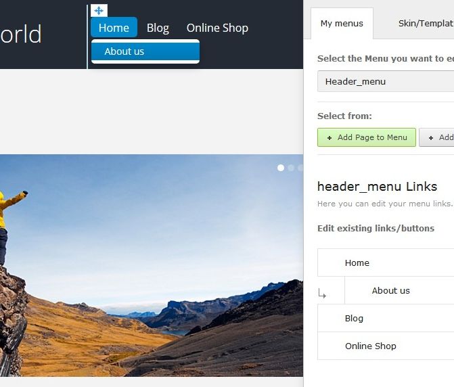Click the mountain hiker slideshow image
The width and height of the screenshot is (454, 387).
point(152,265)
